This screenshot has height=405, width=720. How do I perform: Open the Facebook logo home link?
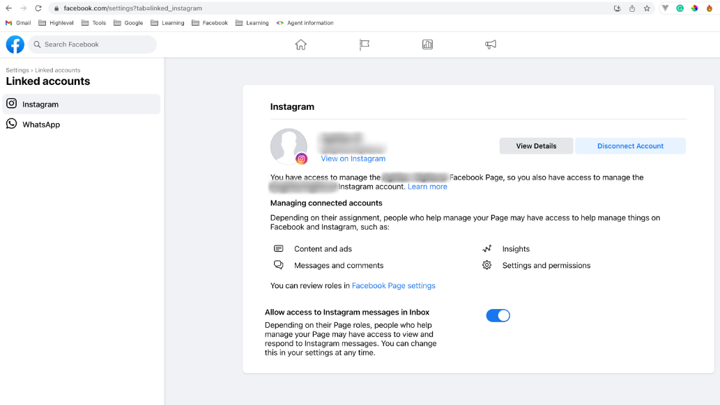15,45
